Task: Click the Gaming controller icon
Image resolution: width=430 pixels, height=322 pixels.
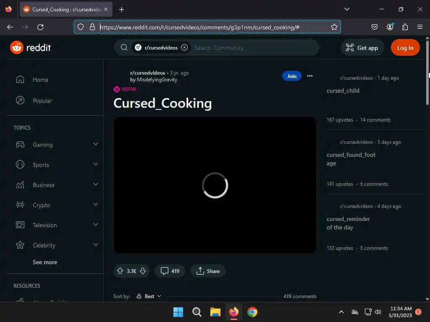Action: (x=20, y=145)
